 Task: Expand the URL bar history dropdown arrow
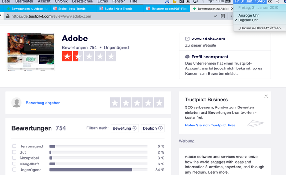coord(215,16)
